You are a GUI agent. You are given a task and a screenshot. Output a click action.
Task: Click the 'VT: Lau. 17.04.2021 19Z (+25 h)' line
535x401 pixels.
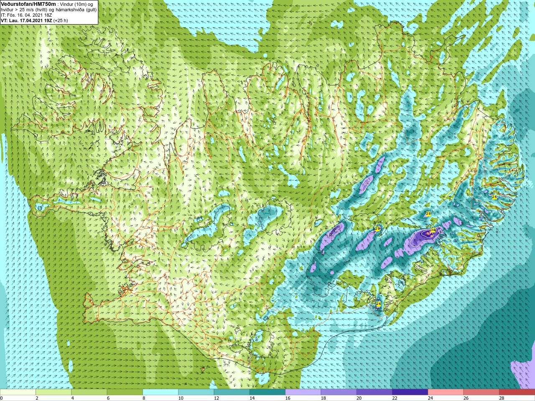(34, 20)
